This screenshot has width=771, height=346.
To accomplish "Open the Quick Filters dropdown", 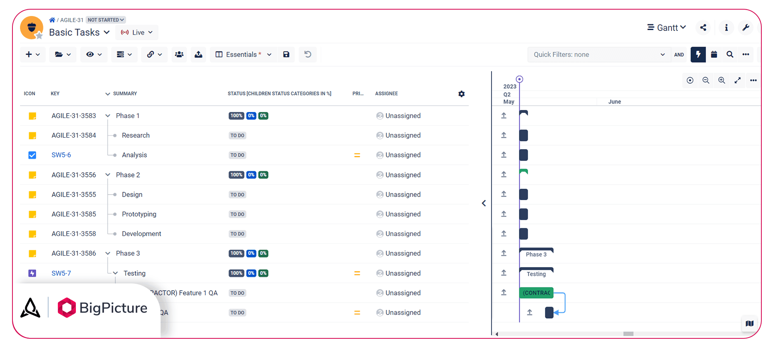I will pyautogui.click(x=599, y=55).
